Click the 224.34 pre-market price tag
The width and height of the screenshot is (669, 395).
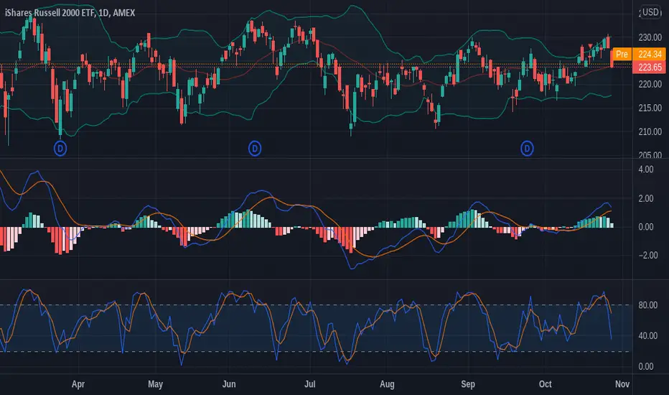click(x=650, y=55)
